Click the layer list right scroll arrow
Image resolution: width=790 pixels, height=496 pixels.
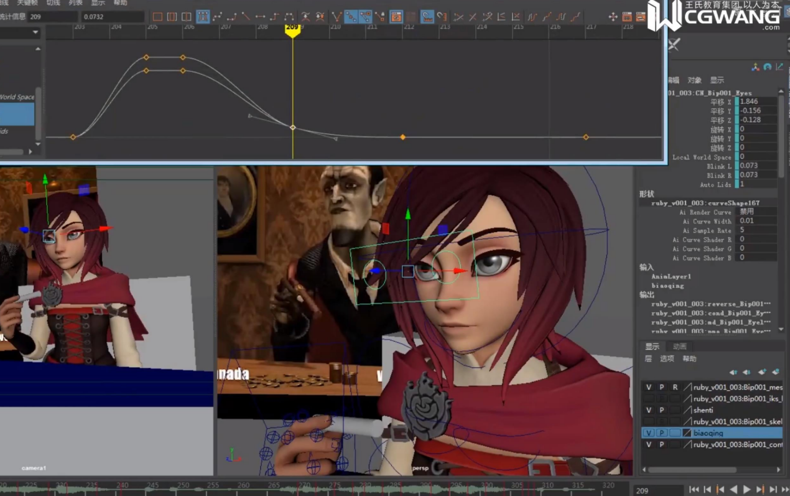point(779,469)
